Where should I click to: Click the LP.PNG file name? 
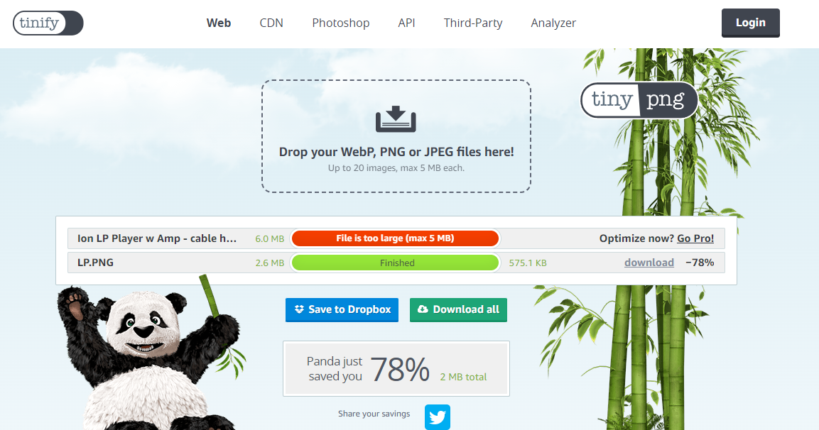click(x=96, y=263)
